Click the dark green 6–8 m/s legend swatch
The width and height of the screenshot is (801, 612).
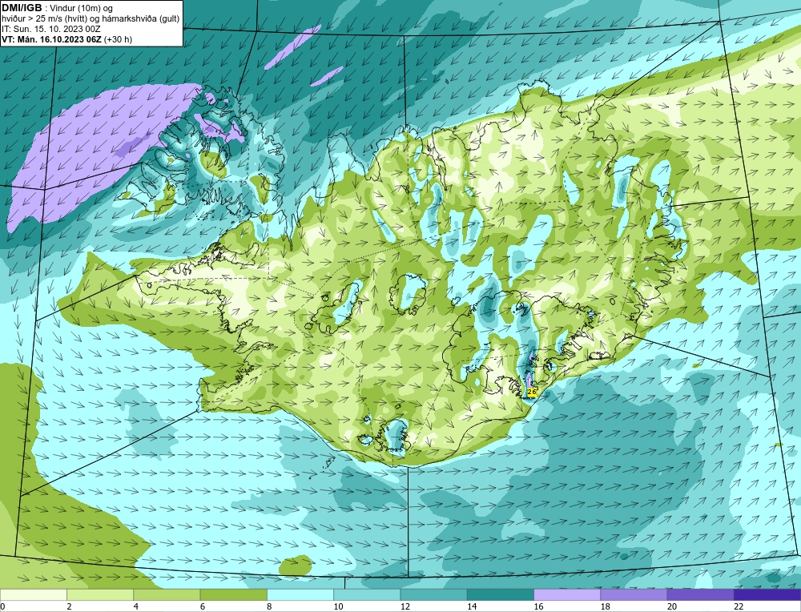pyautogui.click(x=233, y=594)
